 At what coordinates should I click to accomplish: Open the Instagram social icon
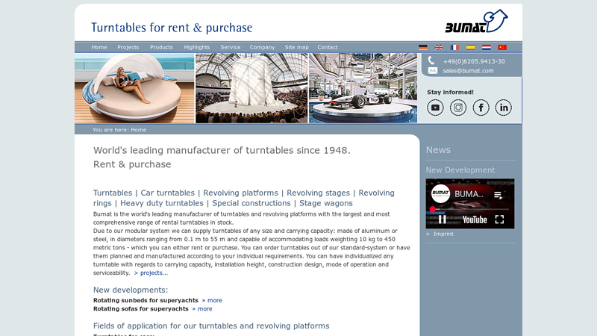click(457, 108)
